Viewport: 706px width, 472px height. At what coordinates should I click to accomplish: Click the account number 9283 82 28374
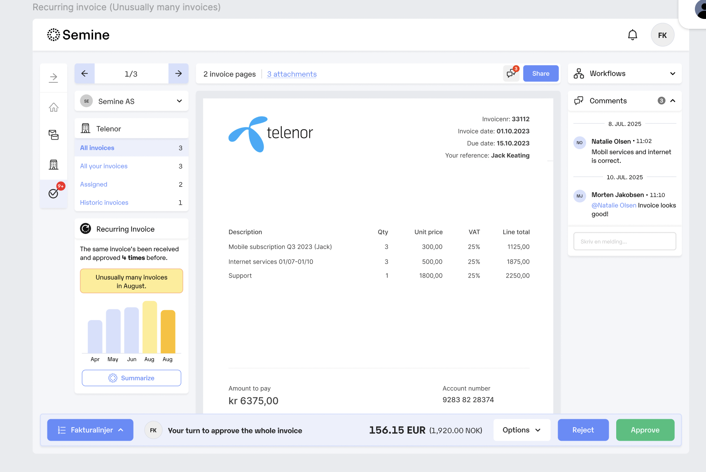468,400
